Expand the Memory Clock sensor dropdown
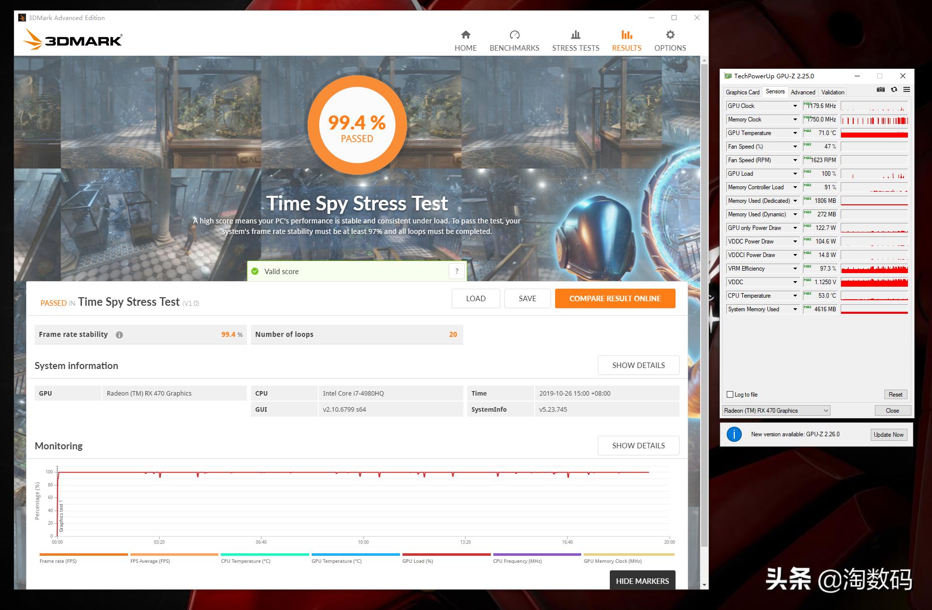Screen dimensions: 932x610 pos(796,119)
